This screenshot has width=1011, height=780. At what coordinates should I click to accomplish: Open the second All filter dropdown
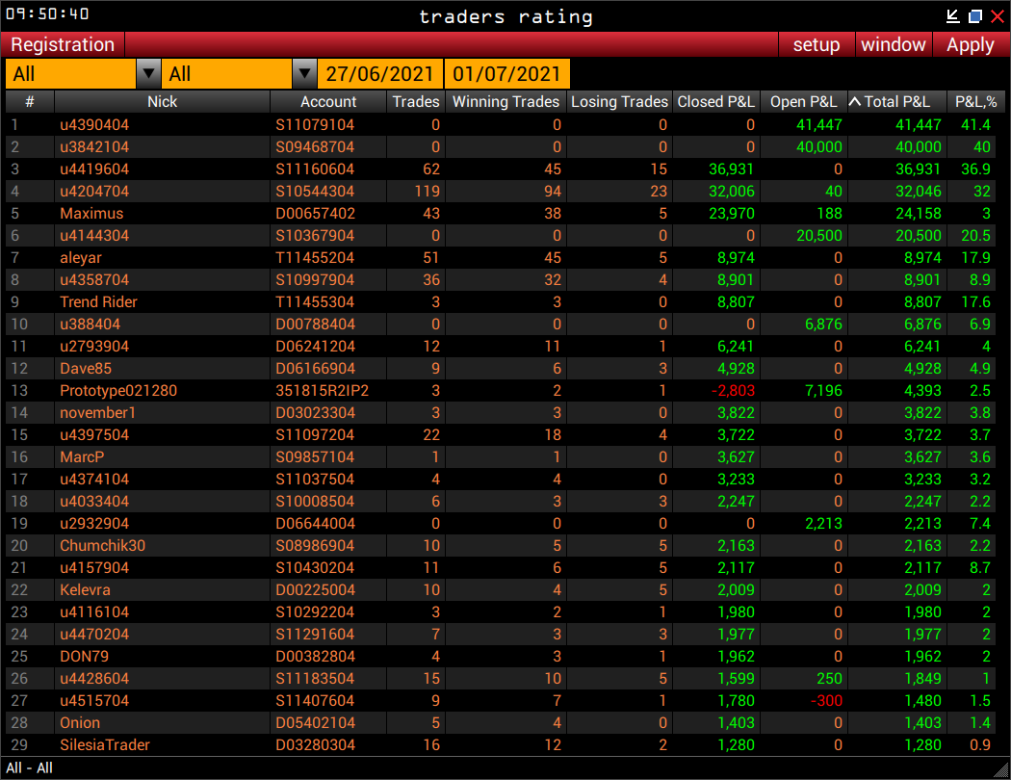tap(306, 73)
